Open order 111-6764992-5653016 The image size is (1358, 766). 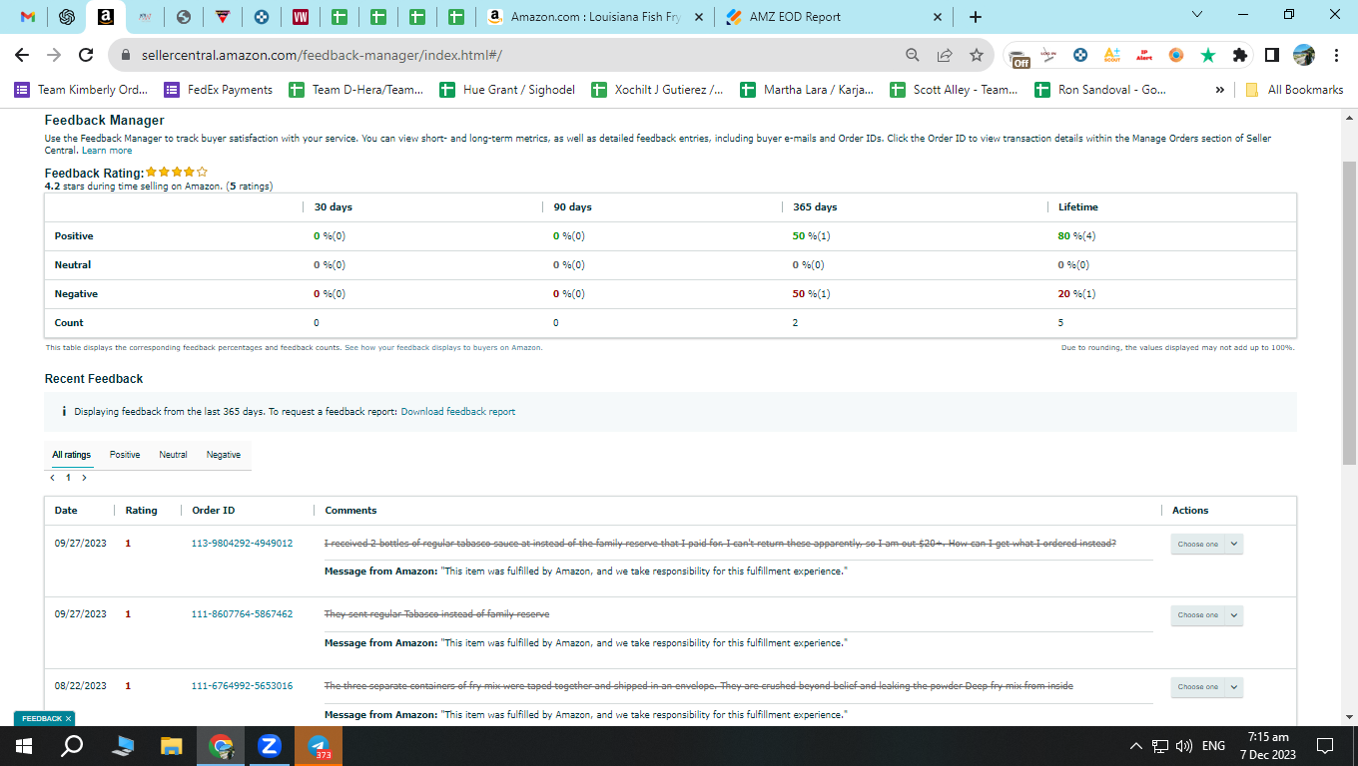242,686
